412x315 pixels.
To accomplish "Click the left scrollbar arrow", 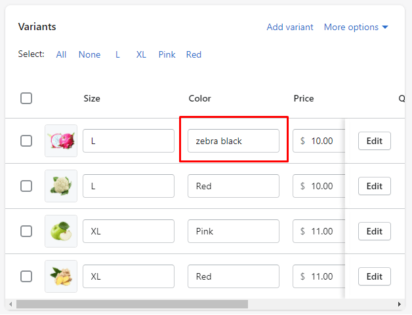I will coord(10,305).
